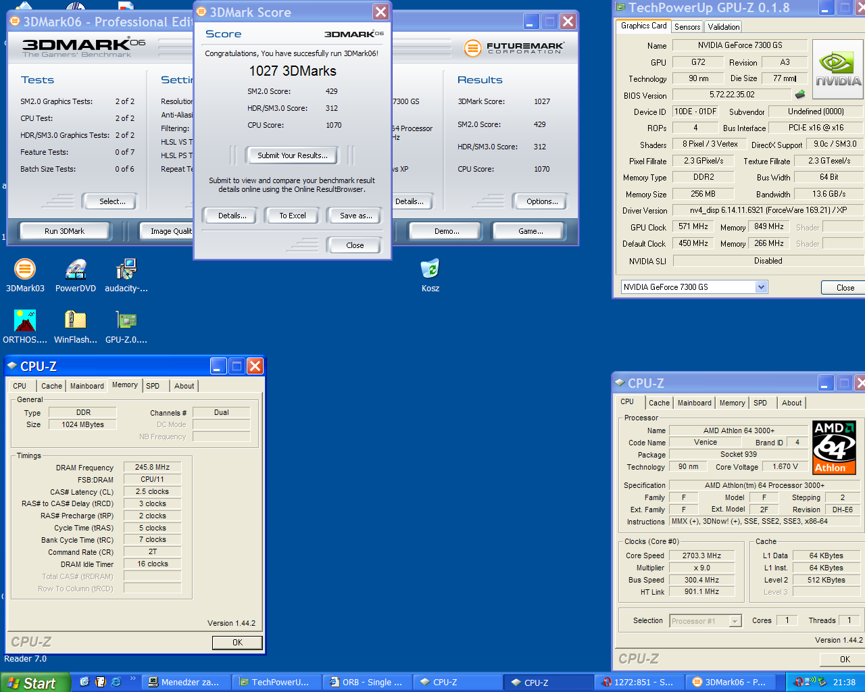The width and height of the screenshot is (865, 692).
Task: Click the Image Quality button in 3DMark06
Action: pyautogui.click(x=168, y=231)
